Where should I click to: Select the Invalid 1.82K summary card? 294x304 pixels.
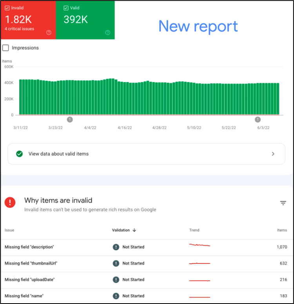tap(28, 20)
